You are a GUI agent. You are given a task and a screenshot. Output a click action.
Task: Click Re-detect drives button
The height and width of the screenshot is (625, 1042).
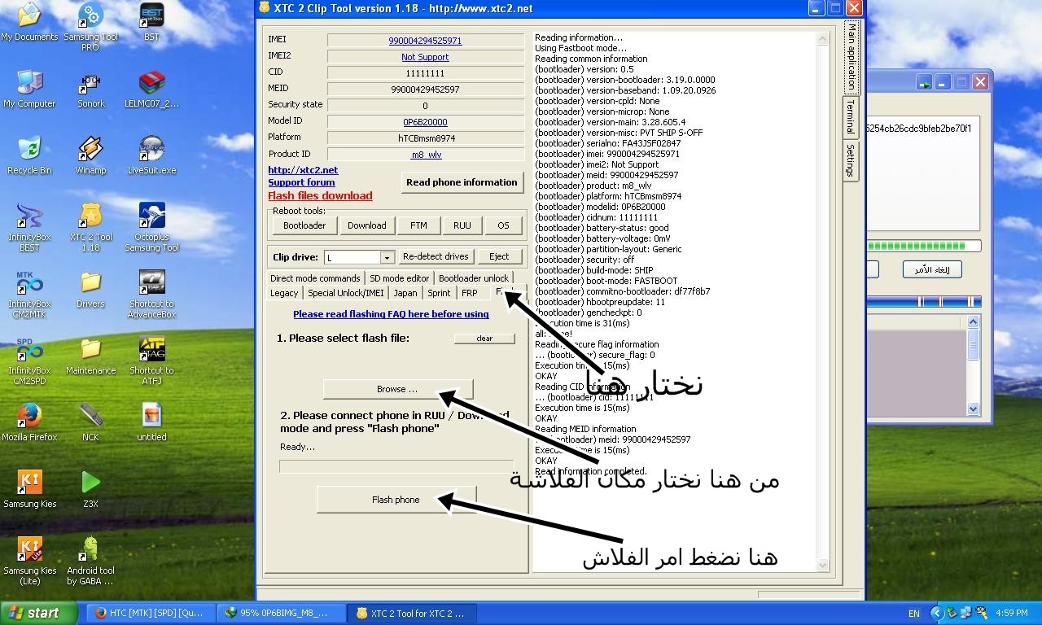click(x=436, y=256)
